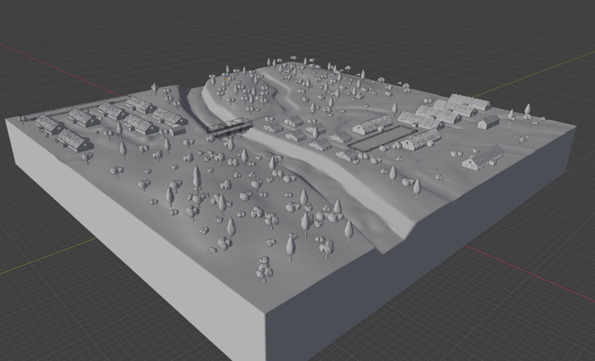Screen dimensions: 595x361
Task: Click the orange origin dot on the hilltop
Action: [225, 79]
